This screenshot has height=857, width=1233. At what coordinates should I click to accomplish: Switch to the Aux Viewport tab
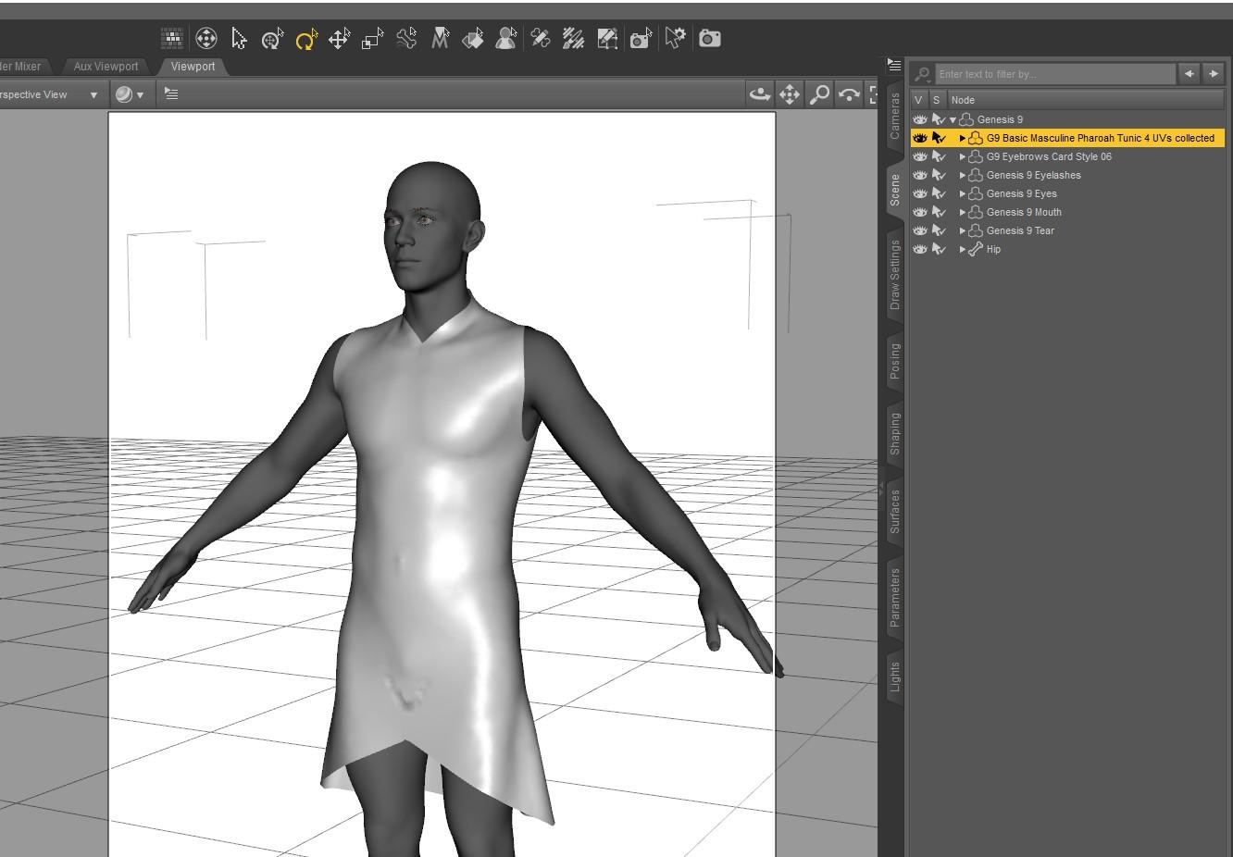106,67
